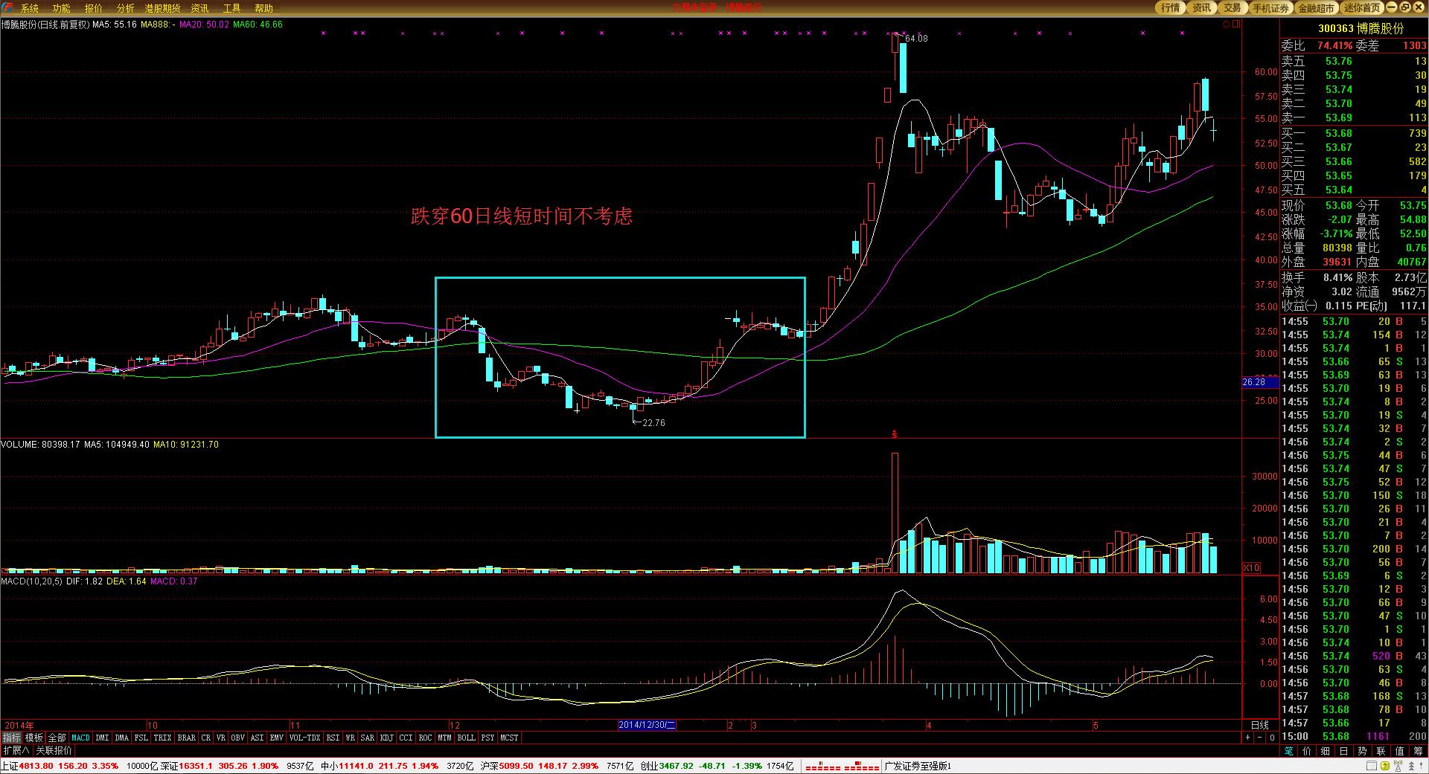
Task: Click the zoom-in plus button under 日线
Action: [x=1247, y=738]
